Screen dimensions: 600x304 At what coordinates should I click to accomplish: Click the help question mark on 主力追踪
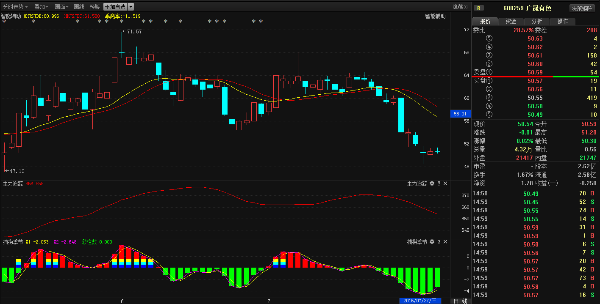point(439,183)
